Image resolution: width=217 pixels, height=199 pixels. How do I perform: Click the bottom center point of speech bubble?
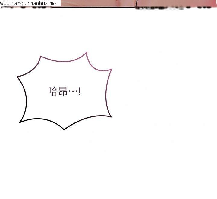pos(64,129)
